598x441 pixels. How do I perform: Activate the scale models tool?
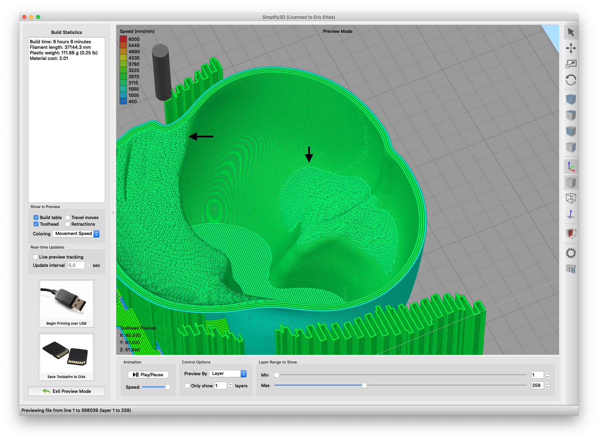point(571,64)
